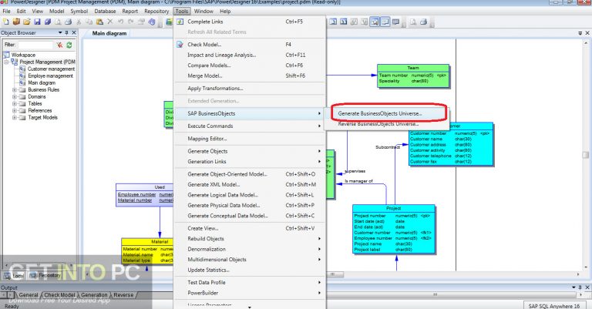
Task: Click the Save All toolbar icon
Action: pos(48,22)
